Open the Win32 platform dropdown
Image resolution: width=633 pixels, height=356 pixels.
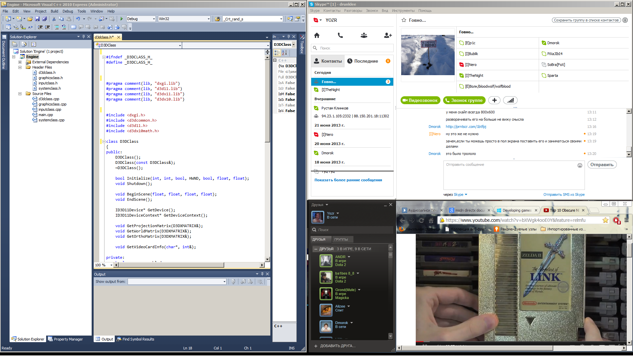tap(184, 19)
